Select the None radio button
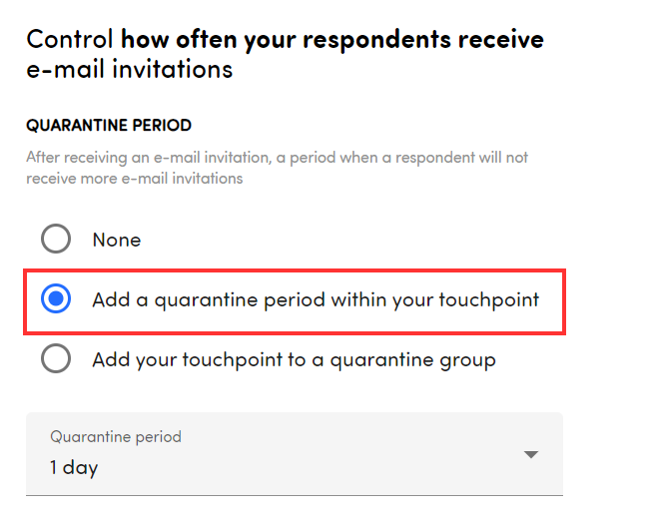 pyautogui.click(x=56, y=240)
